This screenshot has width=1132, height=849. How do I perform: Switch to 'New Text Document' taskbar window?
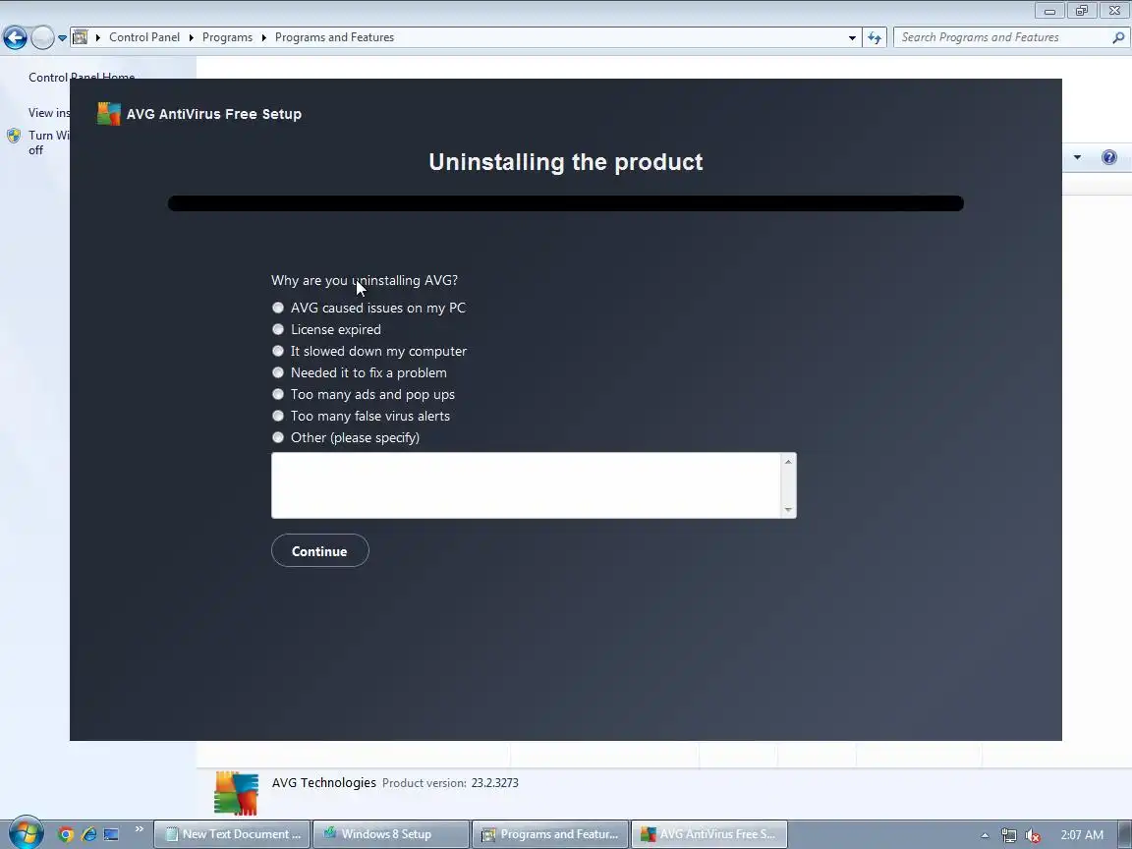tap(232, 834)
